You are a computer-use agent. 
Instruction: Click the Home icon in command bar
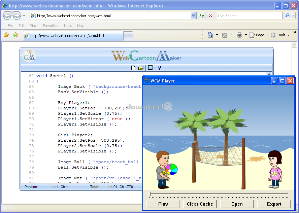tap(210, 35)
